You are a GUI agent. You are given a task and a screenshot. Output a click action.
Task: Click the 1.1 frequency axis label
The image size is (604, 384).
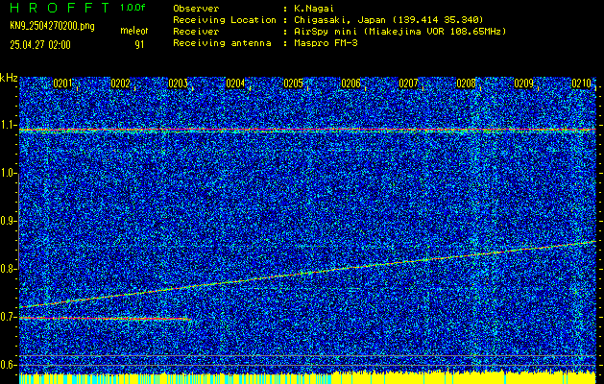pyautogui.click(x=8, y=125)
